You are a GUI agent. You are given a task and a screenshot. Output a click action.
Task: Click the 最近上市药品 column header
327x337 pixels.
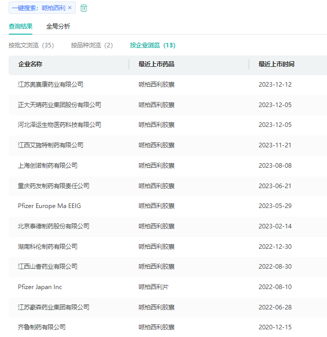click(156, 64)
